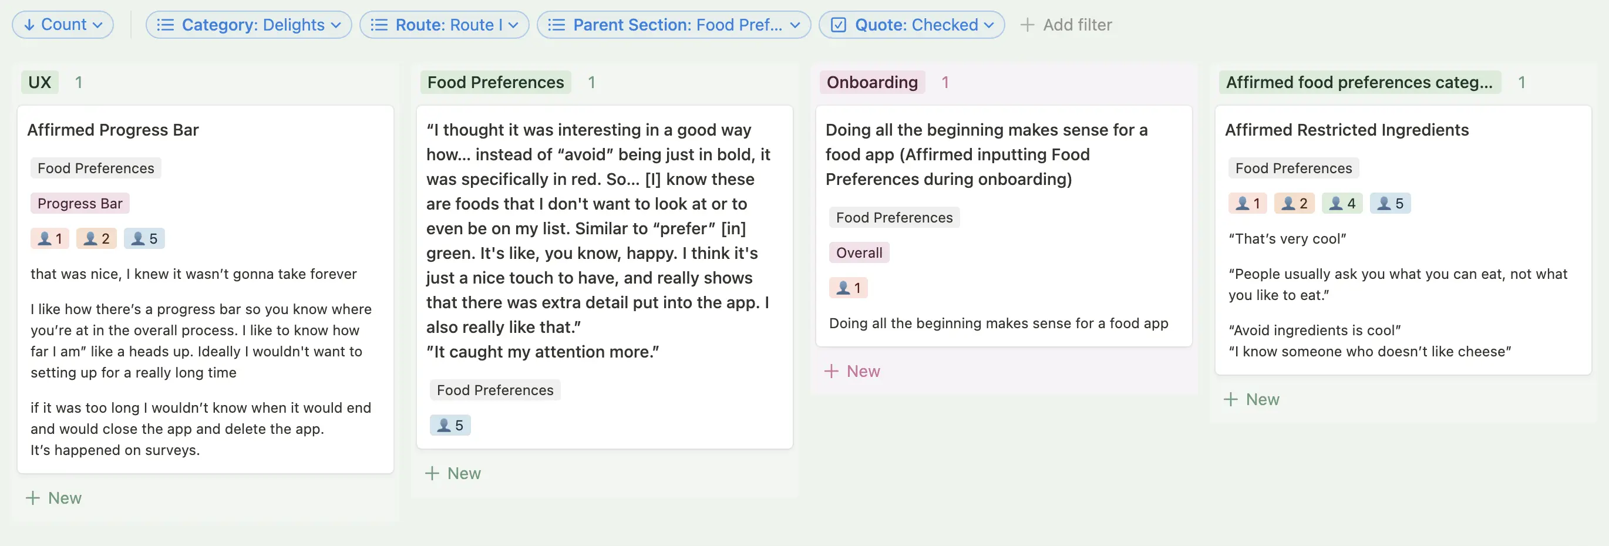The height and width of the screenshot is (546, 1609).
Task: Expand the Category: Delights filter chevron
Action: click(x=336, y=25)
